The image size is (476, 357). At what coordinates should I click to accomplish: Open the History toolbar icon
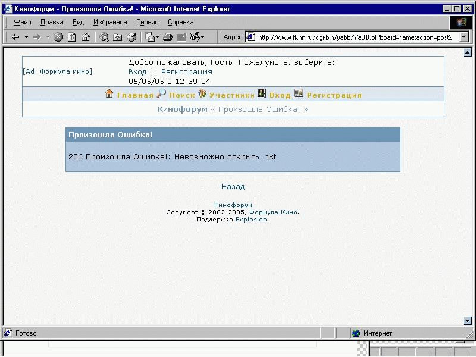tap(131, 37)
